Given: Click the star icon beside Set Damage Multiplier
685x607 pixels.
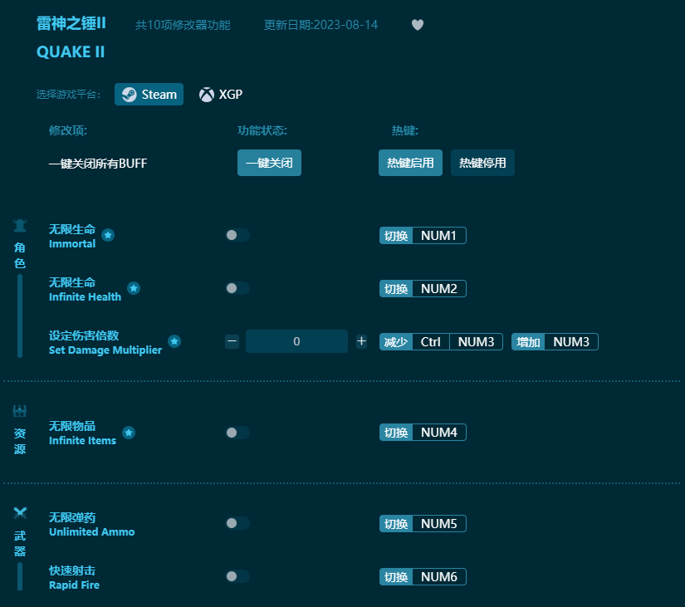Looking at the screenshot, I should [174, 340].
